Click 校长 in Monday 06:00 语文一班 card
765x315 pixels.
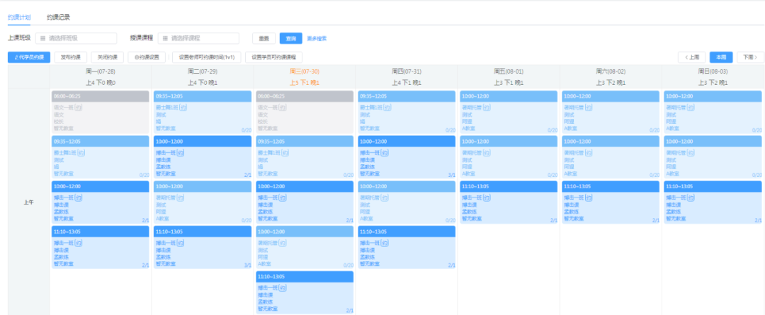pyautogui.click(x=58, y=122)
